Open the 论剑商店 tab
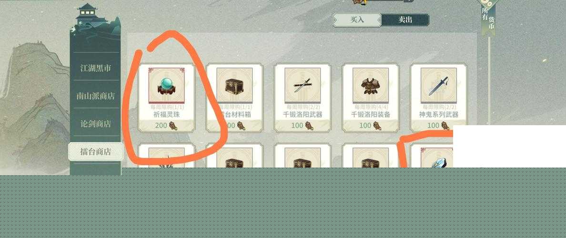This screenshot has height=238, width=566. tap(96, 124)
